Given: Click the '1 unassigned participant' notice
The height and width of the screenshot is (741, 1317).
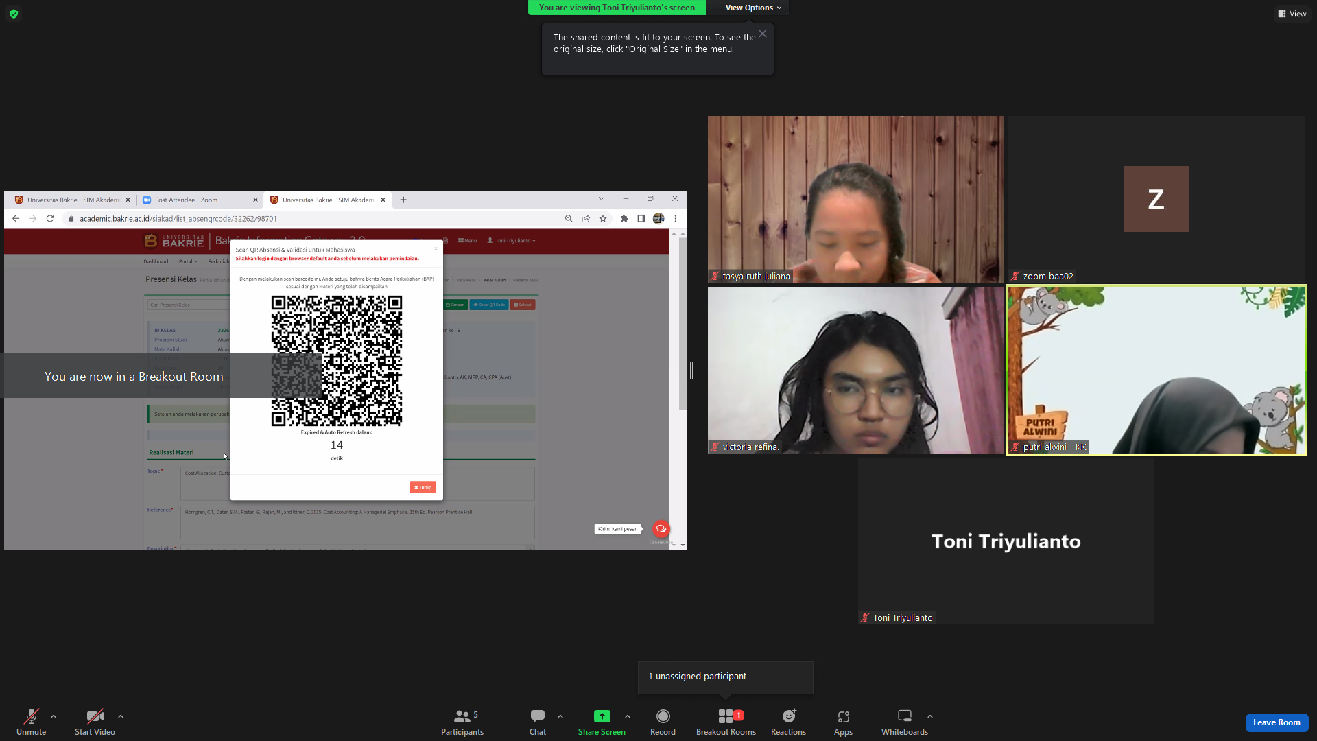Looking at the screenshot, I should coord(725,677).
